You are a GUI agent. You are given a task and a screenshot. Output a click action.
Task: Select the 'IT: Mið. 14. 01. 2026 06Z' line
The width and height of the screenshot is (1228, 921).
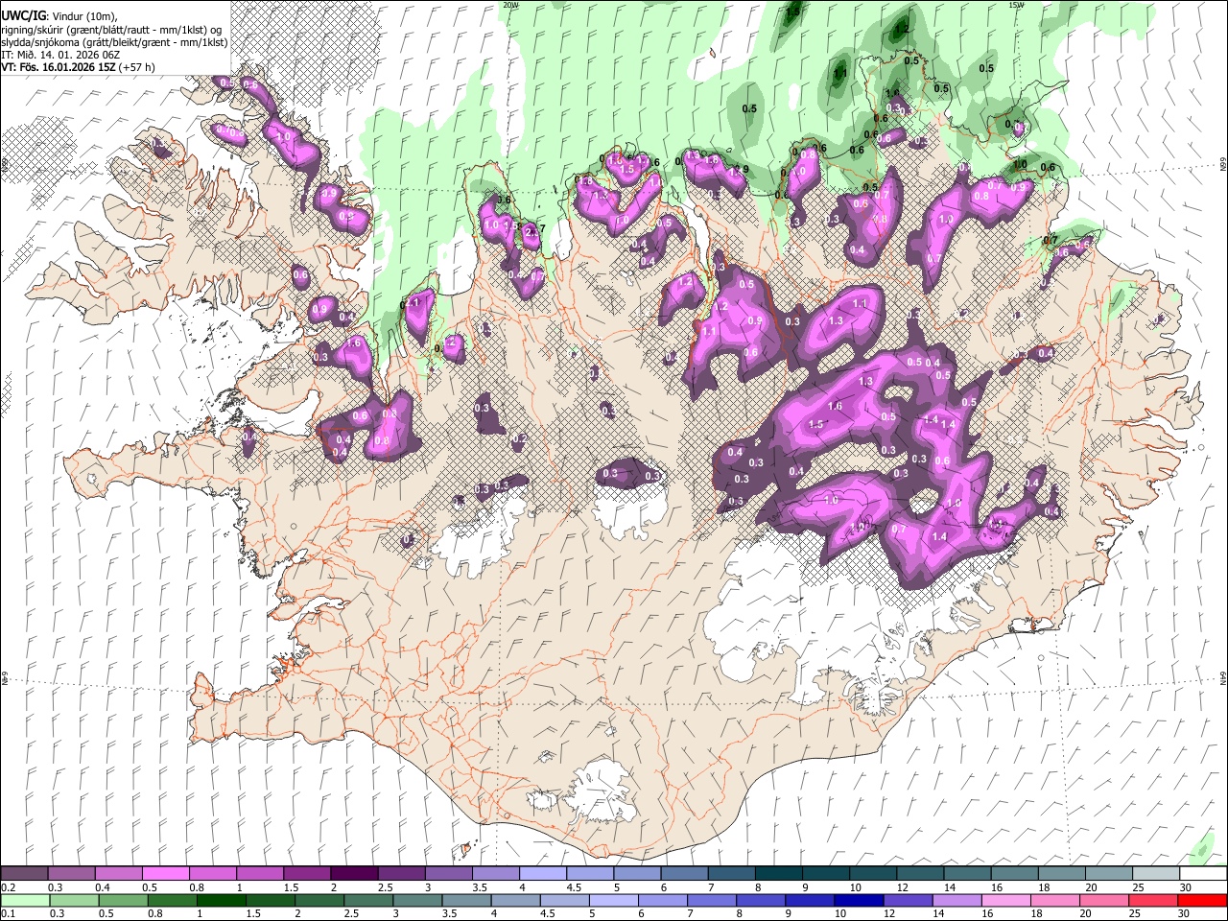click(x=60, y=55)
